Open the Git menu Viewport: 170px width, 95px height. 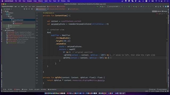tap(58, 1)
